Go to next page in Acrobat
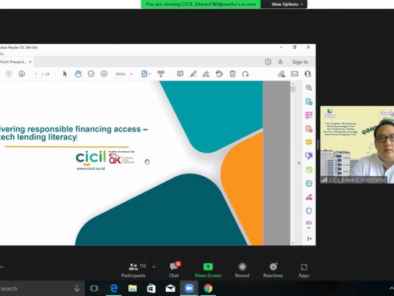The height and width of the screenshot is (296, 394). [22, 74]
